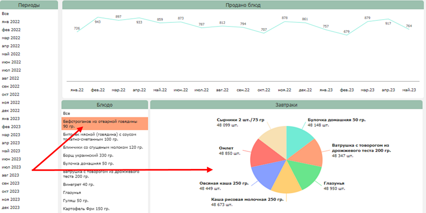
Task: Select май 2023 period
Action: (x=11, y=151)
